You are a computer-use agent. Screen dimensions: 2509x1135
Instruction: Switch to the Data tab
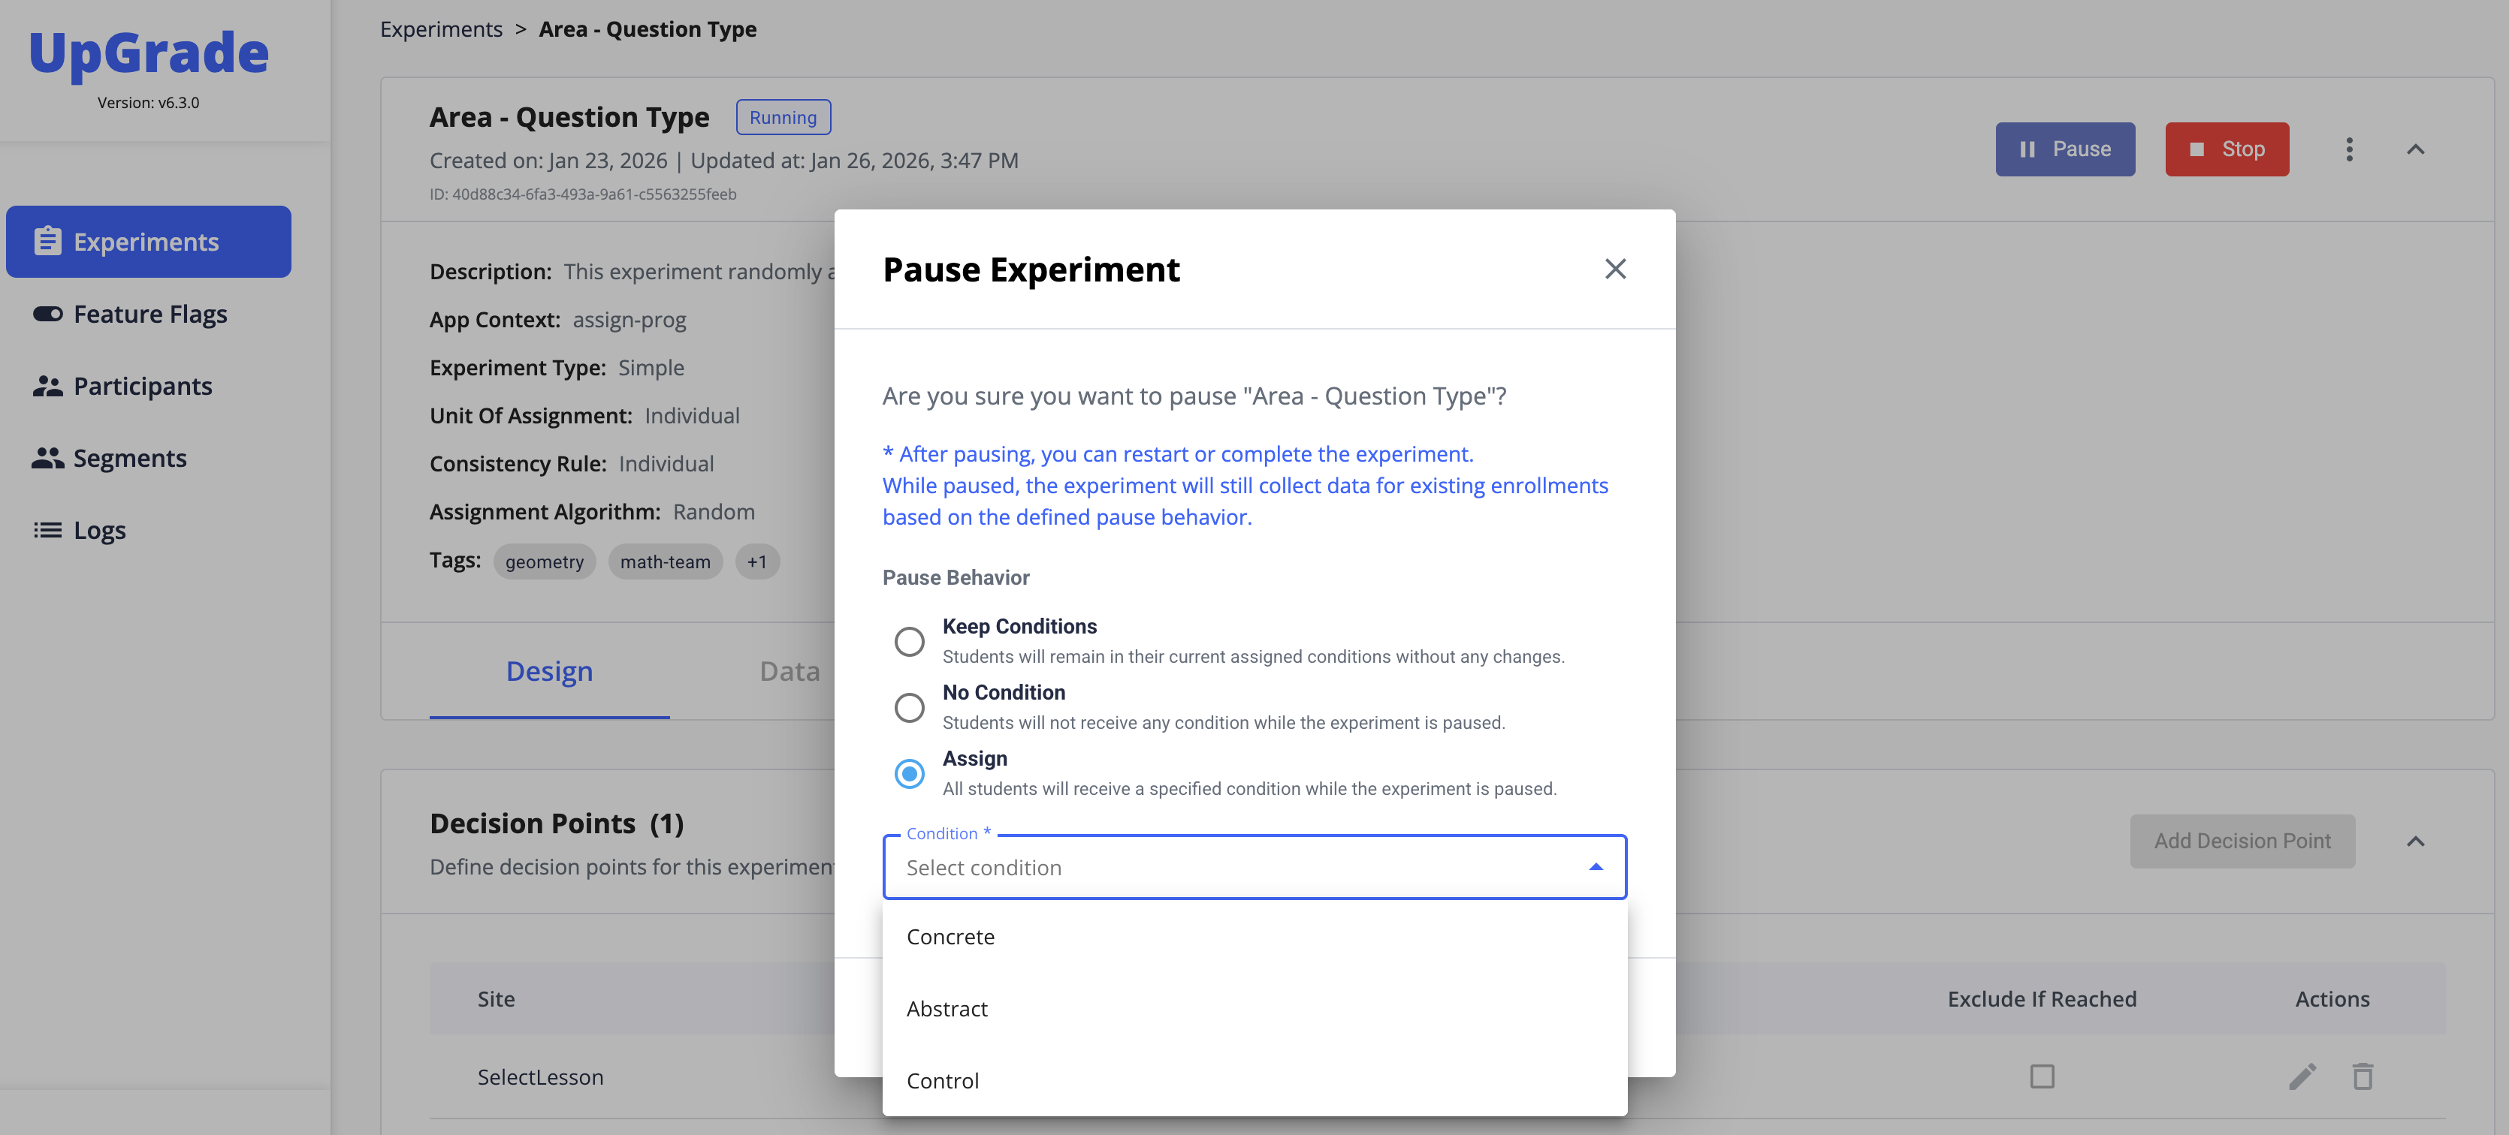(789, 672)
